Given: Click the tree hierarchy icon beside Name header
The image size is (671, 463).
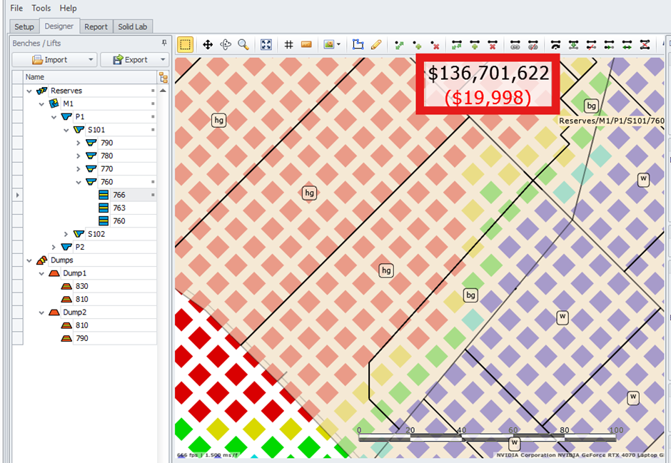Looking at the screenshot, I should (x=163, y=77).
